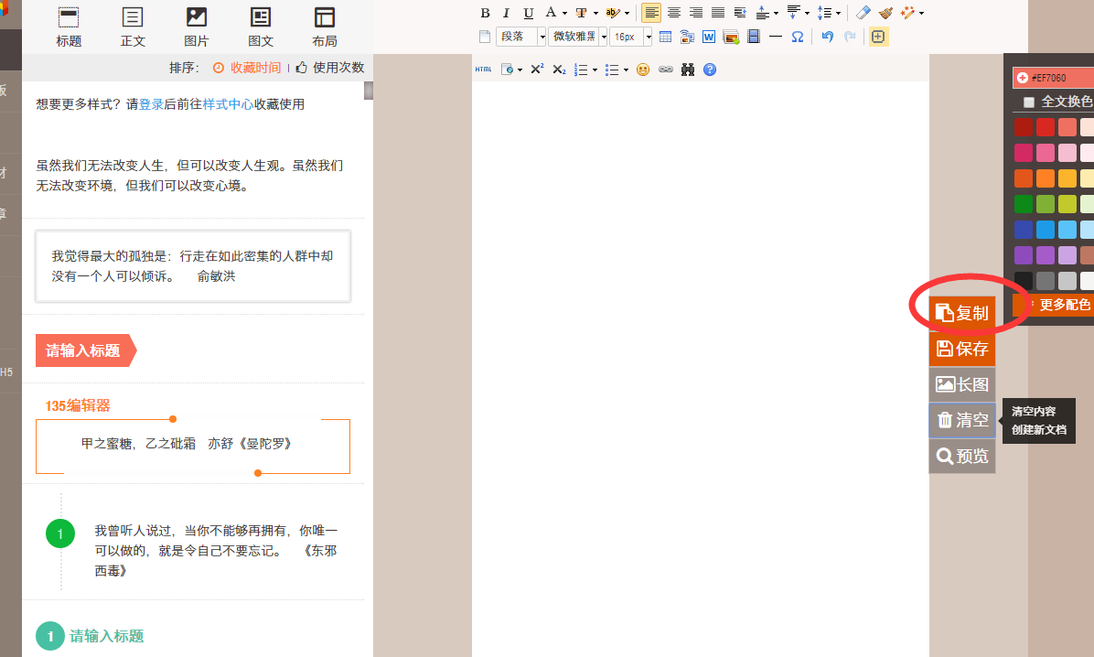Screen dimensions: 1094x657
Task: Expand the strikethrough T dropdown arrow
Action: coord(595,13)
